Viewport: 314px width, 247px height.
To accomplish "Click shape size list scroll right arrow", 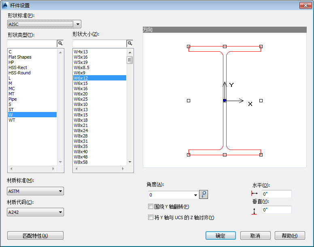I will [123, 169].
